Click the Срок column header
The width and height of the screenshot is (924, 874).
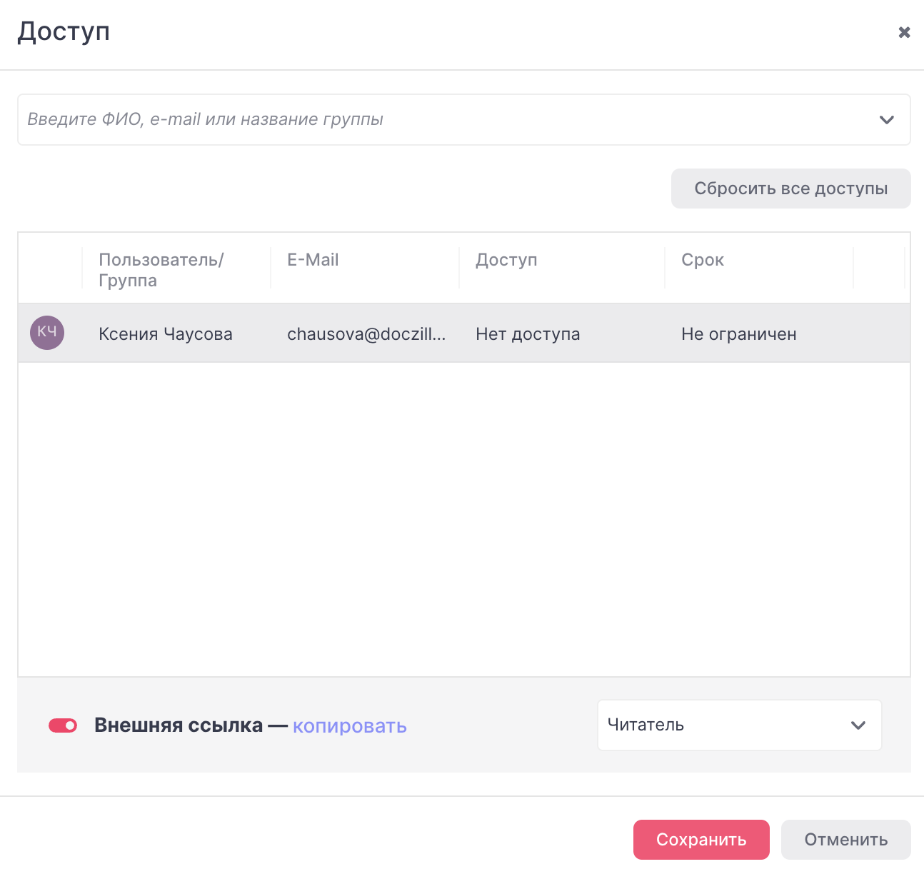point(703,260)
